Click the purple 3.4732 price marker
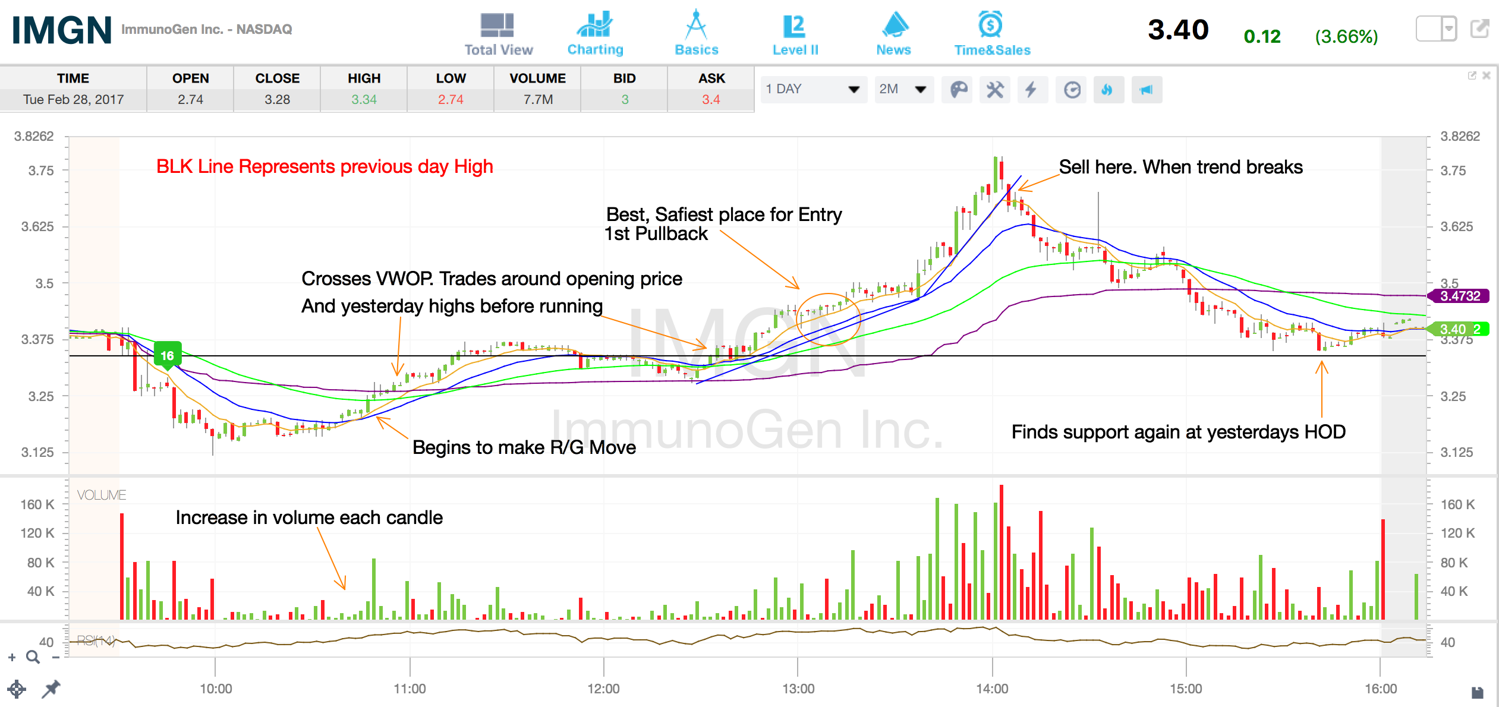The width and height of the screenshot is (1499, 707). tap(1460, 296)
